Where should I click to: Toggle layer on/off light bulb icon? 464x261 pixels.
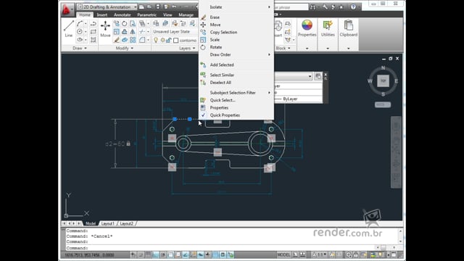tap(156, 41)
